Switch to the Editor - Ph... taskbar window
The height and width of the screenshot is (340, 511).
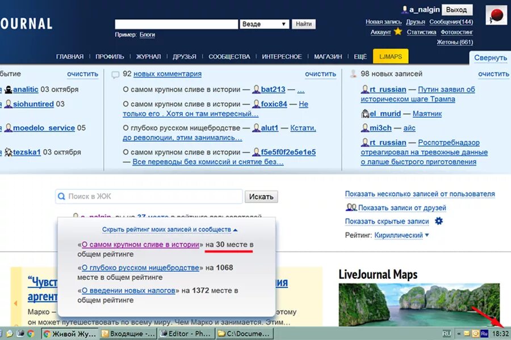pos(186,334)
